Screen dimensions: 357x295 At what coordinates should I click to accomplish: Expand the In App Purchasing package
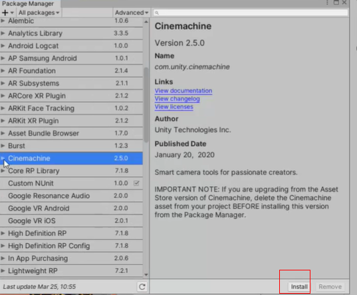point(3,258)
